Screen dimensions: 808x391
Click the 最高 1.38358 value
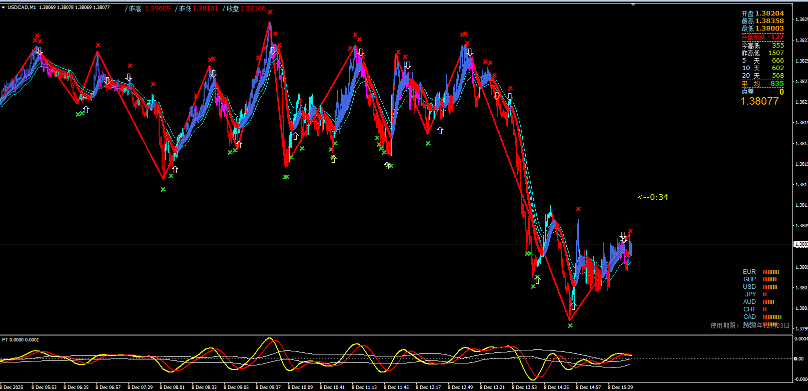click(x=762, y=21)
